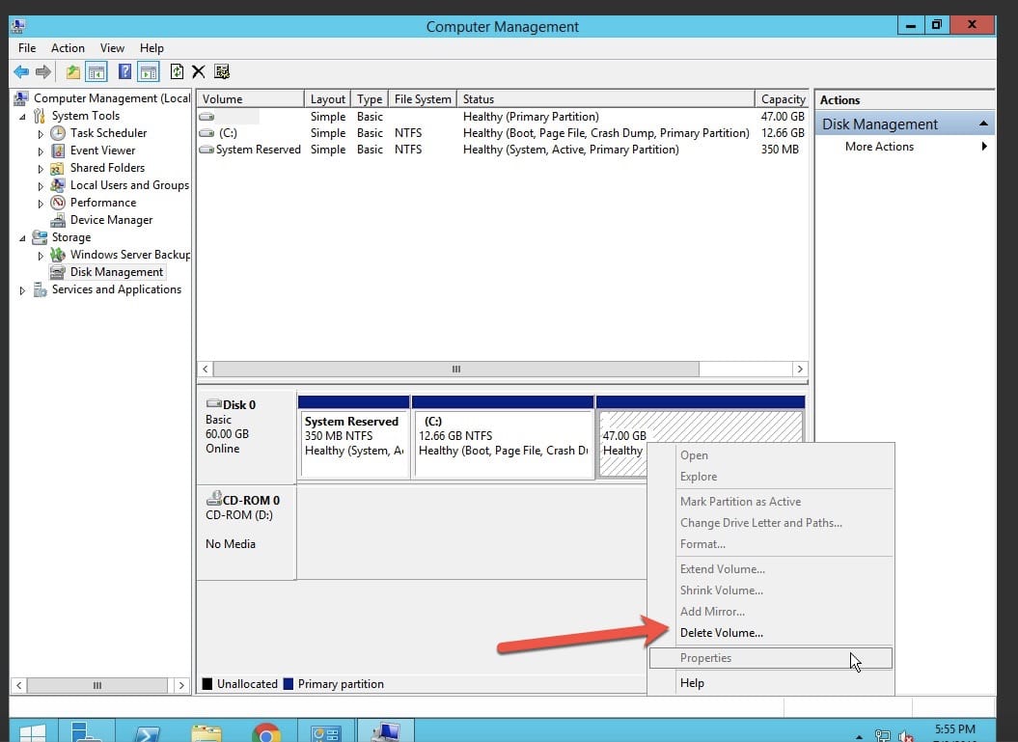
Task: Click the blue Help question mark icon
Action: click(x=124, y=71)
